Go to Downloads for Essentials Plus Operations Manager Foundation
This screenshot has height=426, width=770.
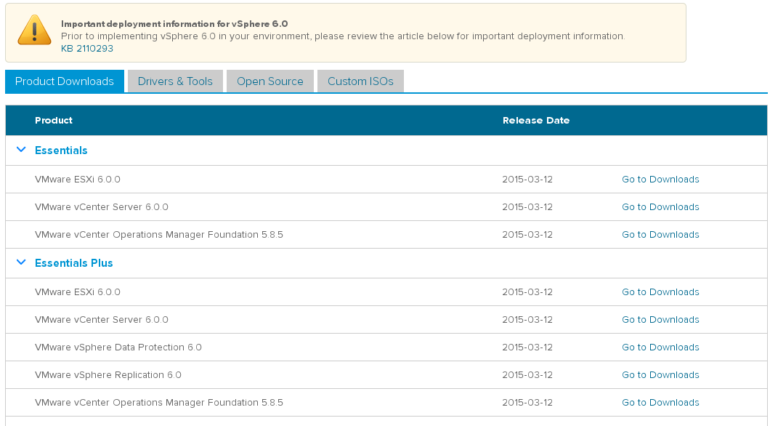660,403
